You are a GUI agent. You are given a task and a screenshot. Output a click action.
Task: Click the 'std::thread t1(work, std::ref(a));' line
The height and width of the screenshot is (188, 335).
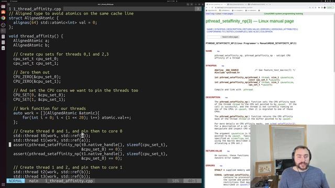coord(52,140)
